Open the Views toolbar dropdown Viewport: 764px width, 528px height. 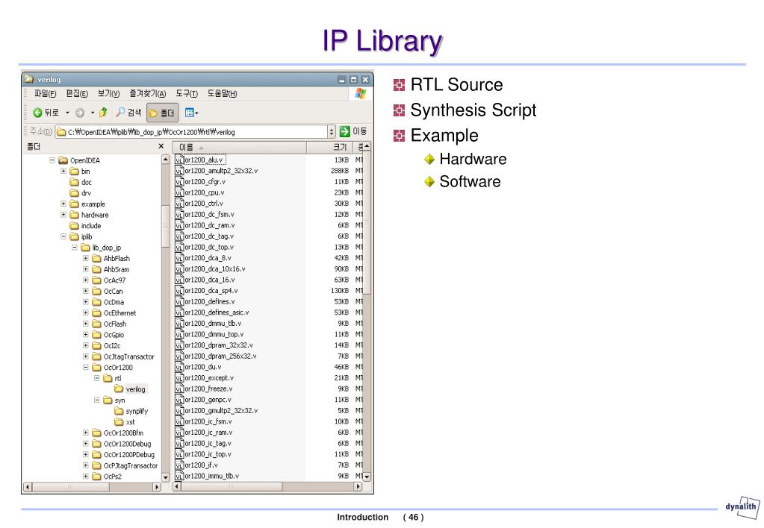(x=191, y=113)
